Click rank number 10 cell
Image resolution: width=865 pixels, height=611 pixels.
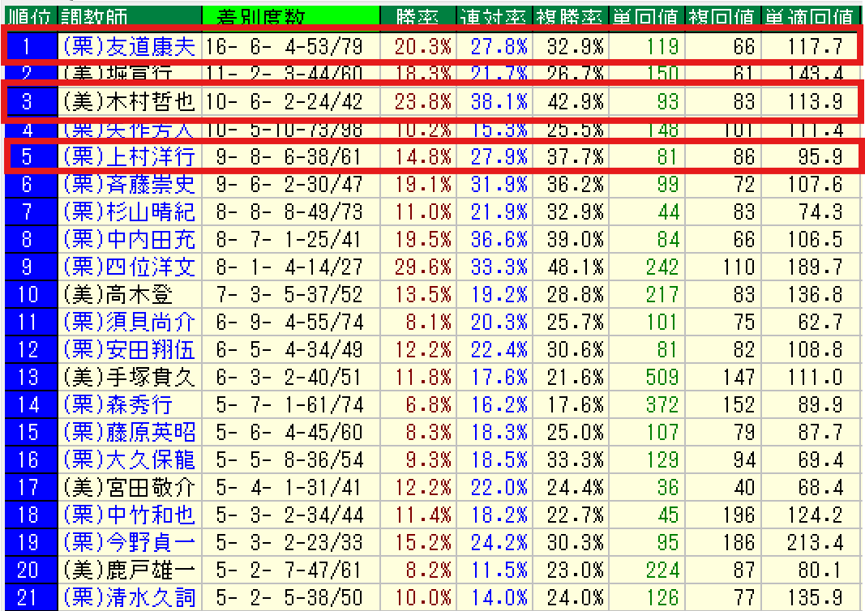pyautogui.click(x=28, y=294)
